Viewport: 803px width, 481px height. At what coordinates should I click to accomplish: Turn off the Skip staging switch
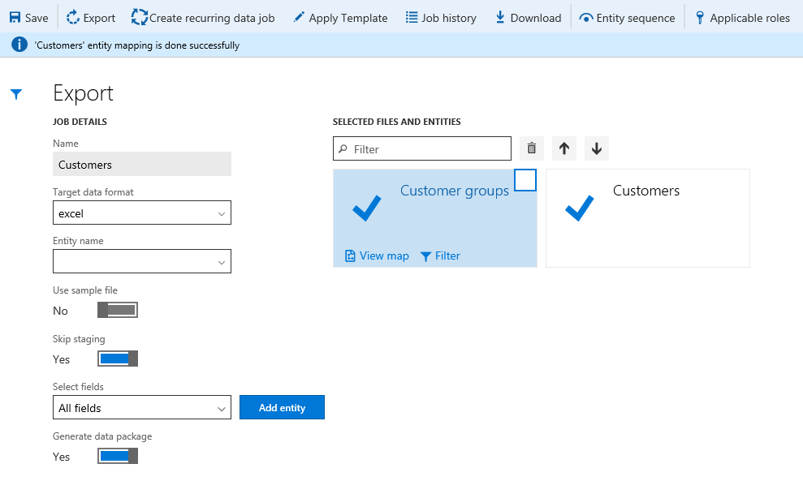[x=118, y=359]
